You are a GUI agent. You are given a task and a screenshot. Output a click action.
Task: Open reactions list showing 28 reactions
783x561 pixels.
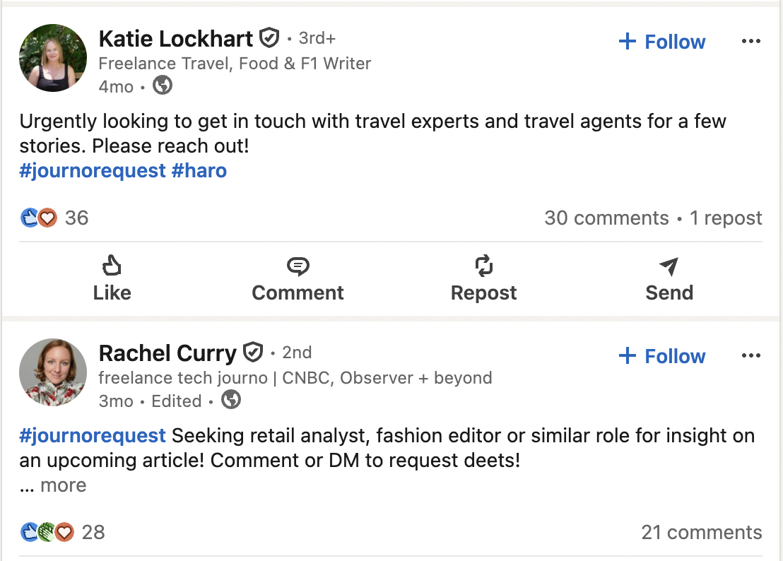(62, 532)
